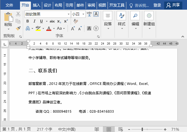Toggle italic formatting
This screenshot has width=187, height=132.
coord(34,21)
